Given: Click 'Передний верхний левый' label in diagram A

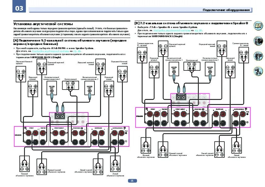Looking at the screenshot, I should 86,63.
